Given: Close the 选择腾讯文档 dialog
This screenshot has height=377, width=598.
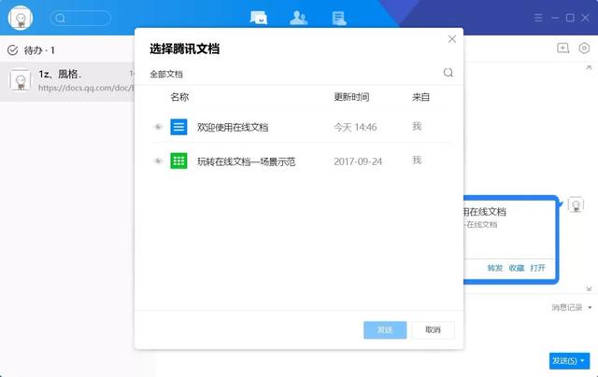Looking at the screenshot, I should tap(452, 39).
